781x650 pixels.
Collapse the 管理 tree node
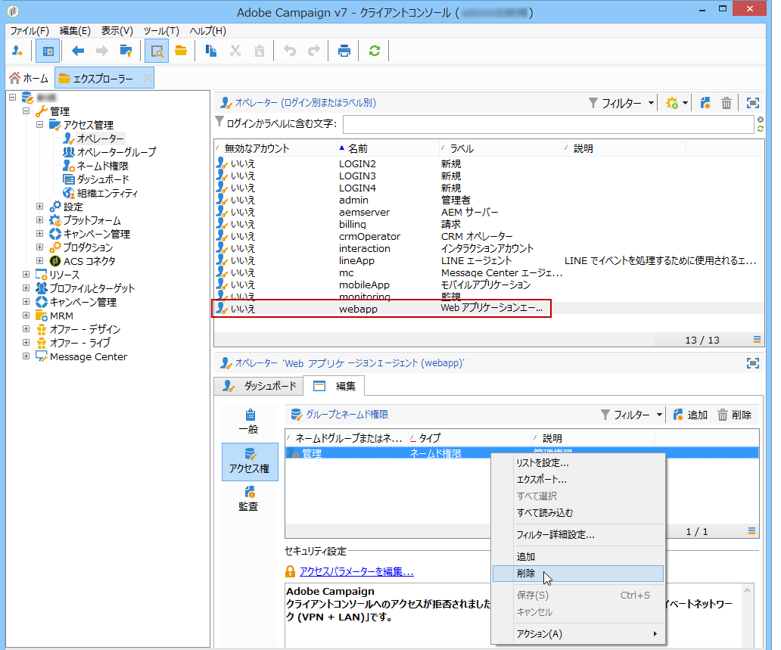pyautogui.click(x=26, y=110)
